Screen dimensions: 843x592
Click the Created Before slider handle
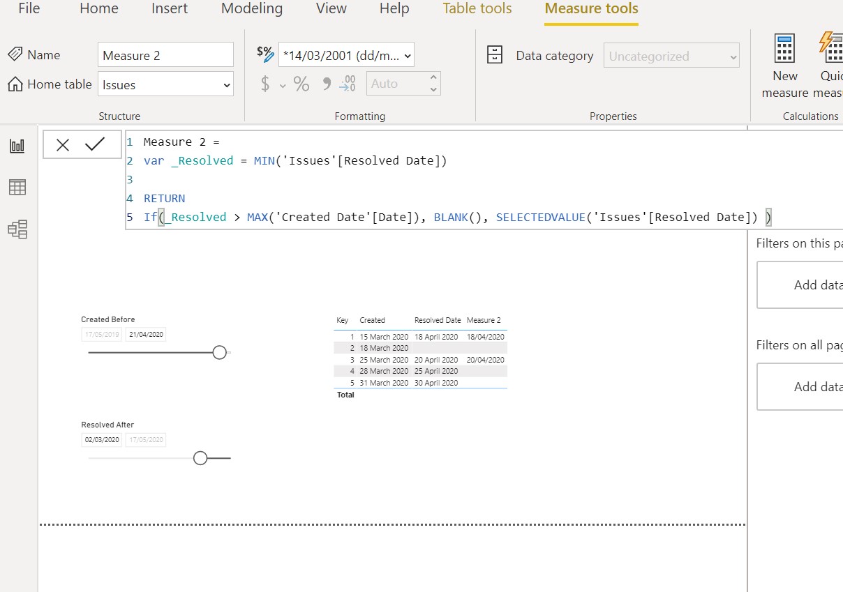(219, 352)
